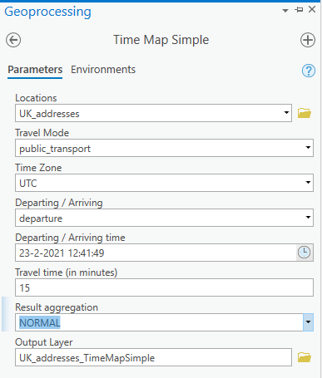
Task: Browse for Output Layer folder icon
Action: [x=305, y=357]
